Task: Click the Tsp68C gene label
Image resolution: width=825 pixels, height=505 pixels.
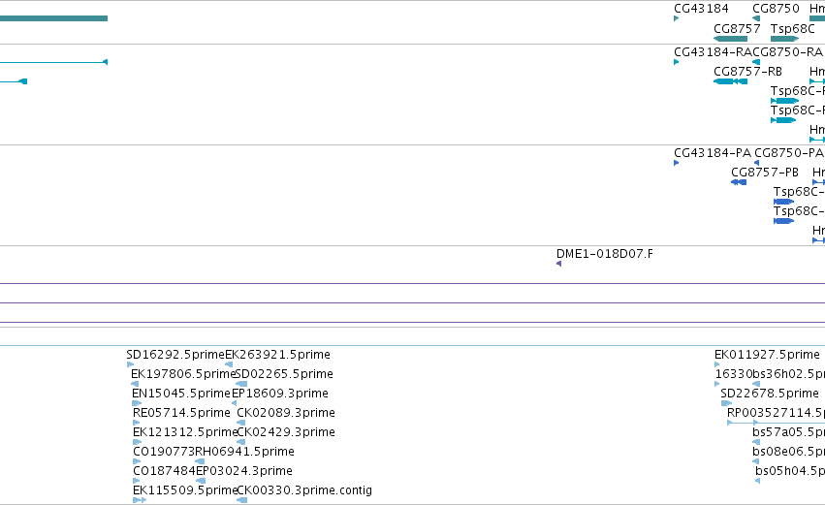Action: 792,29
